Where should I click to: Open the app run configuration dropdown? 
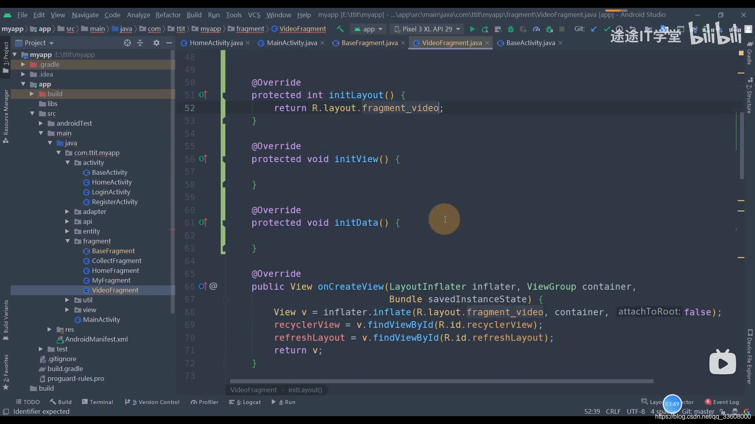[368, 29]
